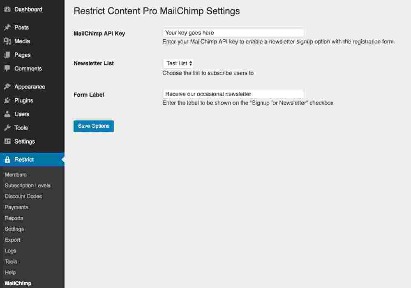This screenshot has width=411, height=288.
Task: Click the Form Label label text
Action: (x=89, y=95)
